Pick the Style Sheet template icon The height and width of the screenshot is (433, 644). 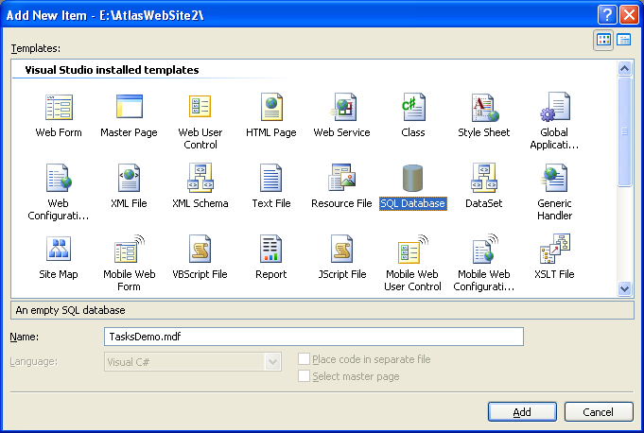[x=484, y=108]
